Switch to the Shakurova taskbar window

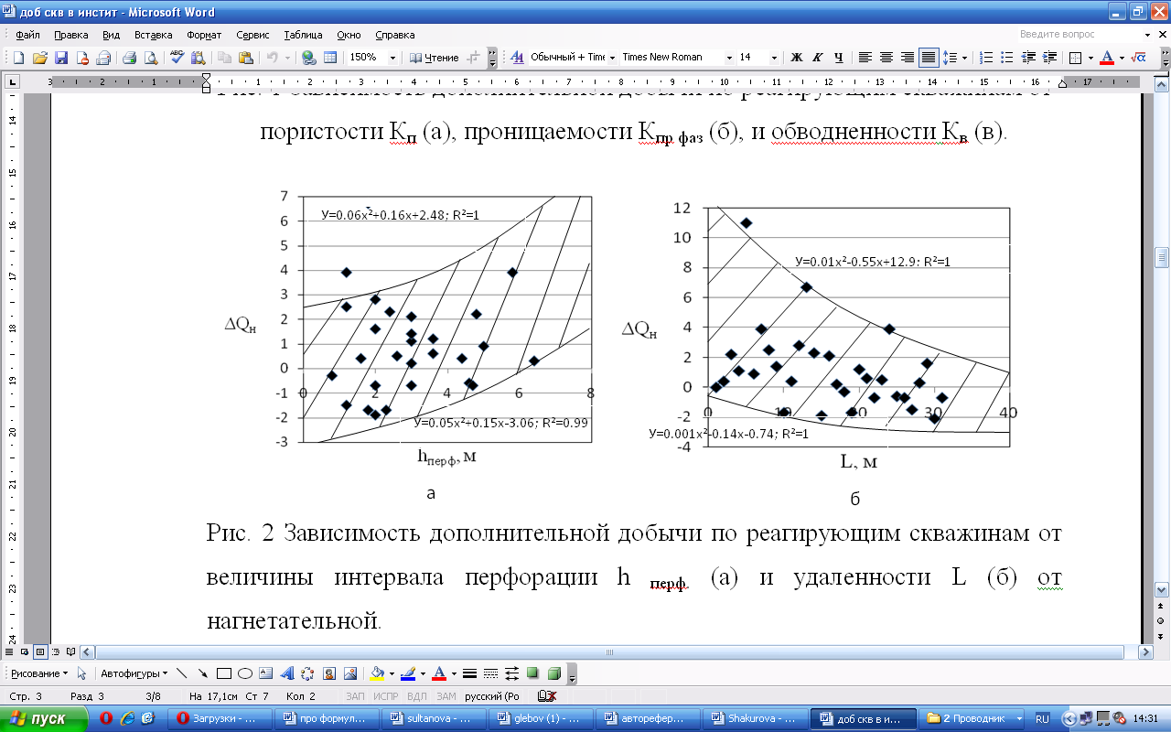click(x=756, y=718)
